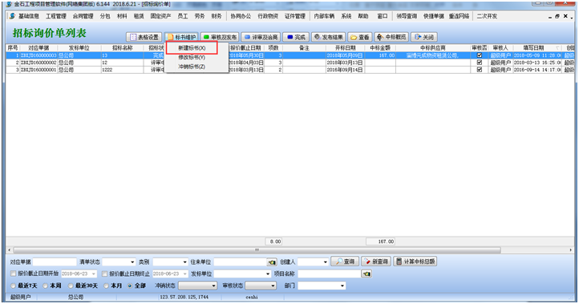
Task: Choose 新建标书(X) from the dropdown menu
Action: point(192,48)
